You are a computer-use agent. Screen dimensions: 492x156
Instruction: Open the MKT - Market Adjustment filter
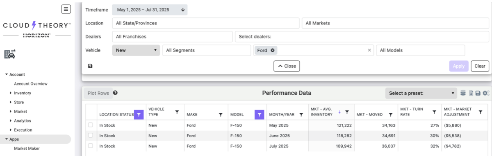point(481,111)
